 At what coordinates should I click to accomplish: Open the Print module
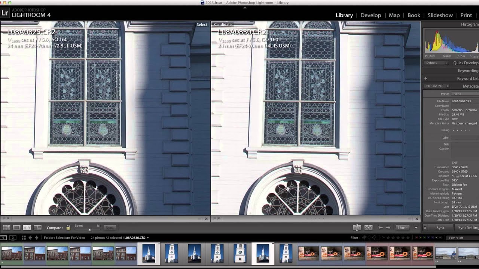tap(466, 15)
